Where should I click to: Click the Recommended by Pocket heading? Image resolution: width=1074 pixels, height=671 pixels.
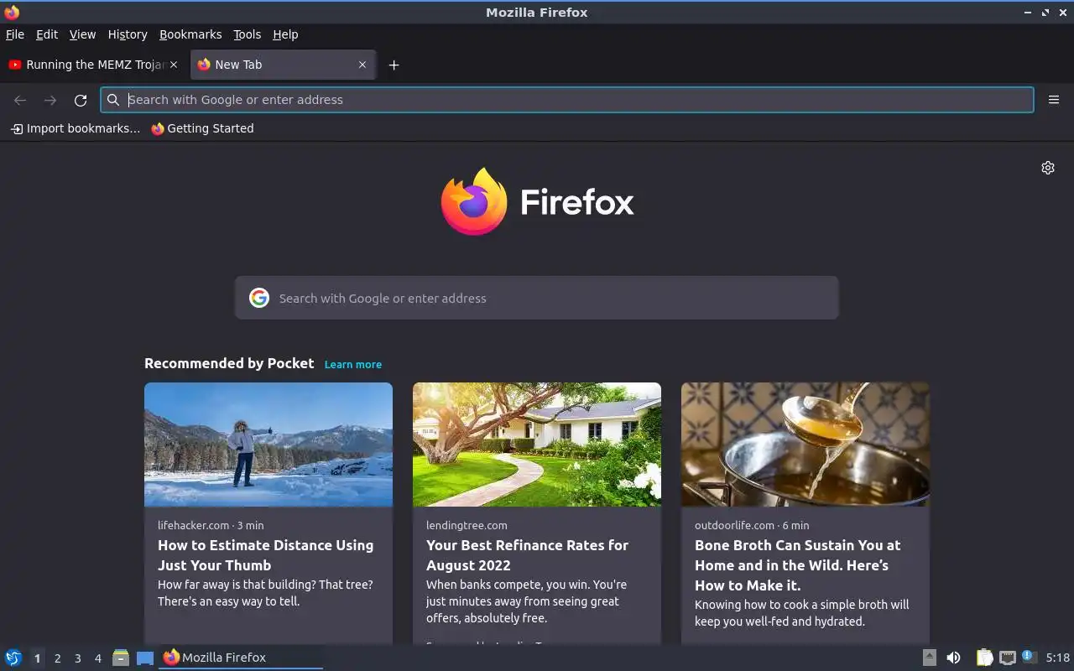click(229, 363)
